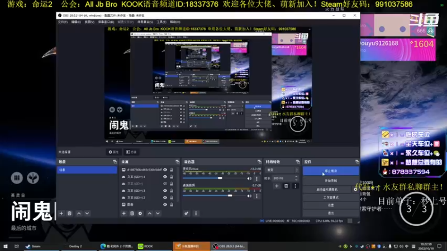Move scene down with Scenes panel down arrow
This screenshot has height=251, width=447.
click(87, 213)
